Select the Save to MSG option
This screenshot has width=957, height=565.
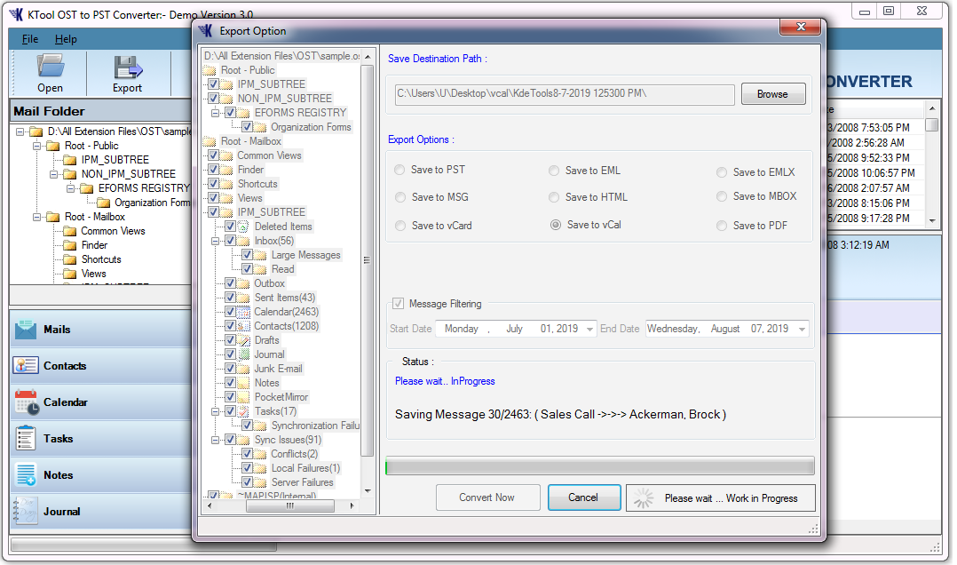[x=400, y=197]
